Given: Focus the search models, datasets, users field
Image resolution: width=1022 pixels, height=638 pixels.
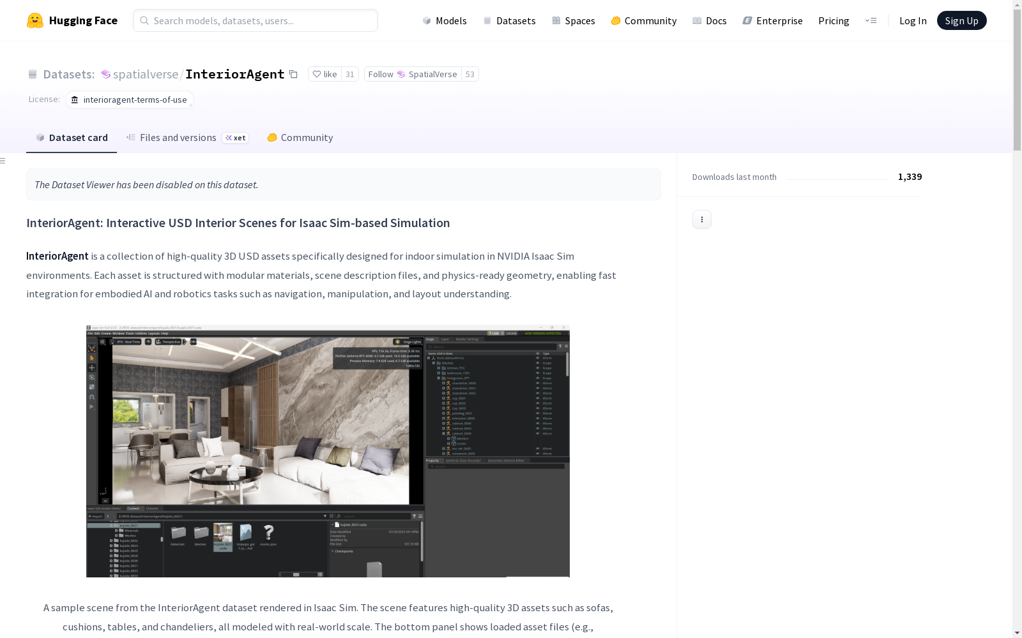Looking at the screenshot, I should click(256, 20).
